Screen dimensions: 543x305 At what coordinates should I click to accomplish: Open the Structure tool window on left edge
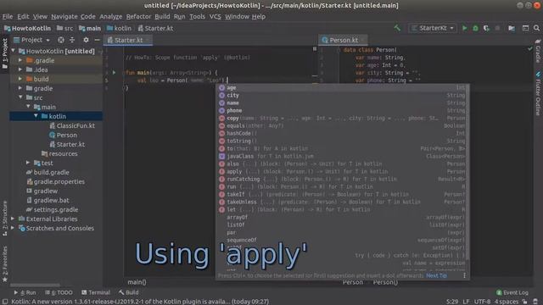tap(4, 218)
